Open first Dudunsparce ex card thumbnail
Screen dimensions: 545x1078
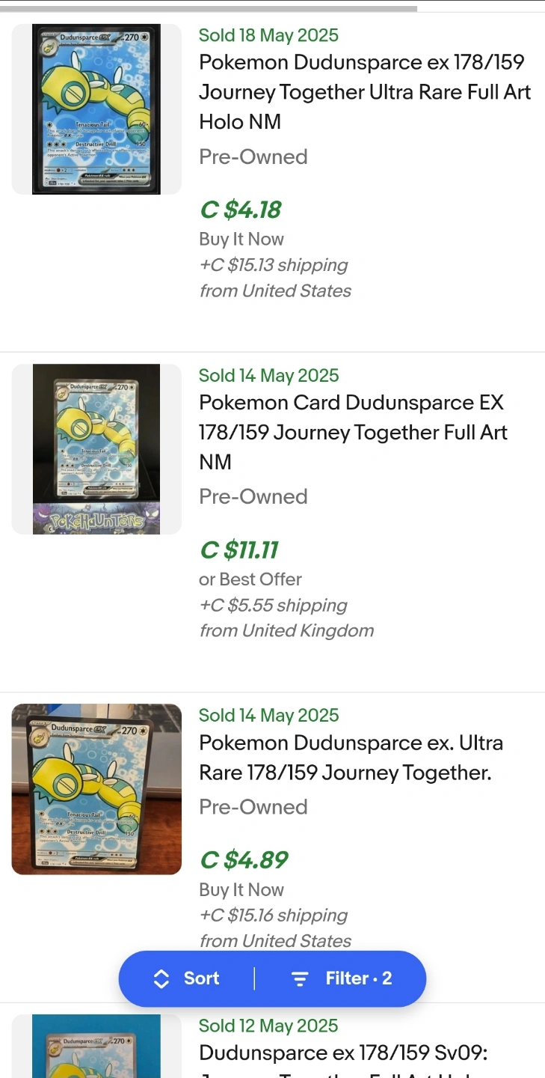(96, 109)
